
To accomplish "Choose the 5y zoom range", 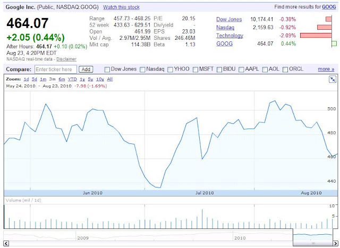I will (x=90, y=79).
